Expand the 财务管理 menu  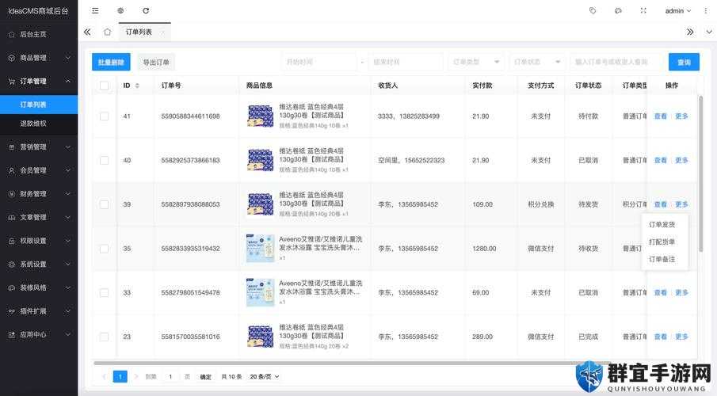point(39,194)
